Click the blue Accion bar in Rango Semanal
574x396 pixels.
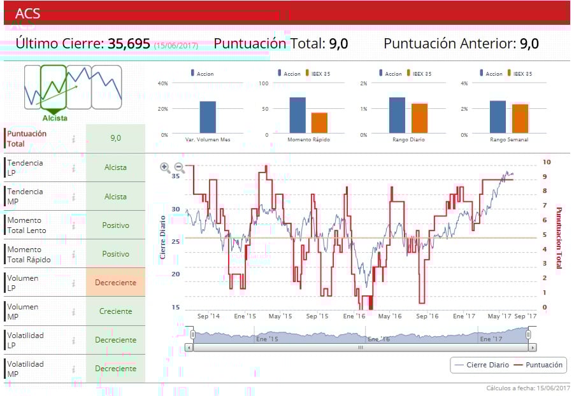(498, 117)
